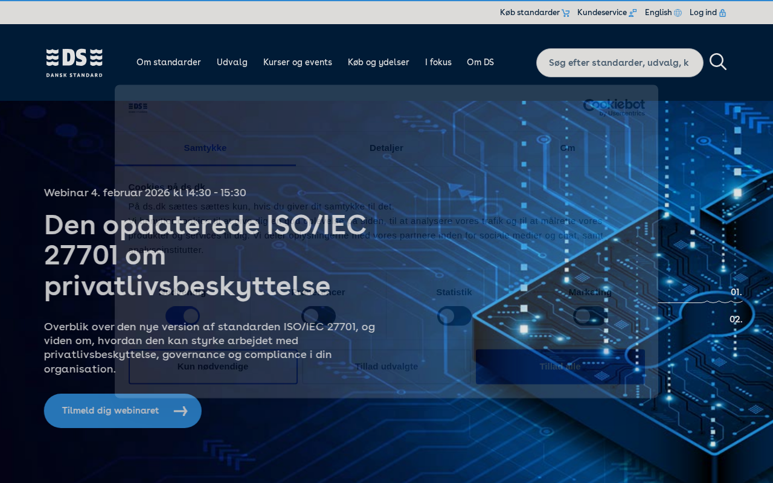Go home via the DS Dansk Standard logo

pyautogui.click(x=74, y=63)
